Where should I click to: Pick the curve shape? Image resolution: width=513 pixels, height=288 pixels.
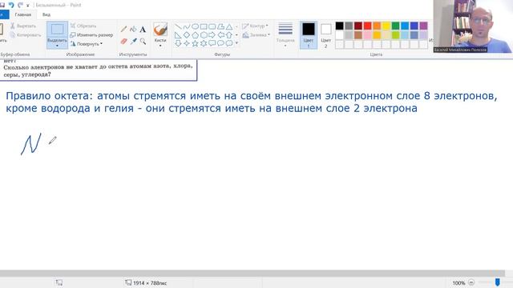[187, 26]
